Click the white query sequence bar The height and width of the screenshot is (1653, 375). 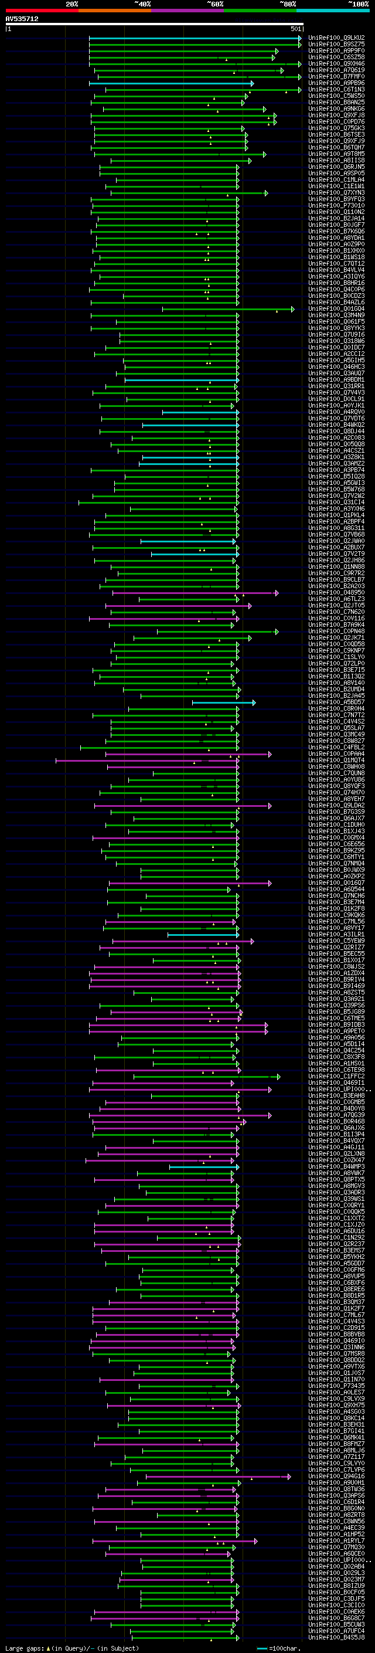click(x=154, y=25)
